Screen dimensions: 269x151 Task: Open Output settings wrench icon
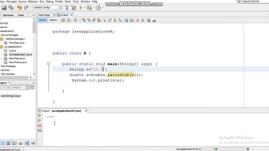40,130
